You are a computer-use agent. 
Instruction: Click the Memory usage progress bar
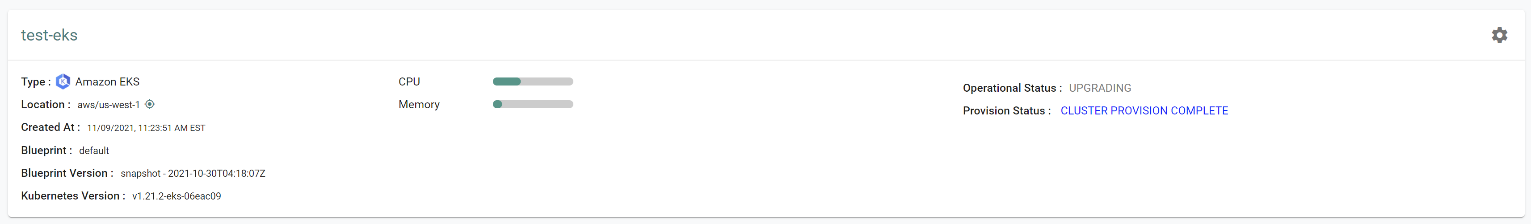(x=533, y=104)
